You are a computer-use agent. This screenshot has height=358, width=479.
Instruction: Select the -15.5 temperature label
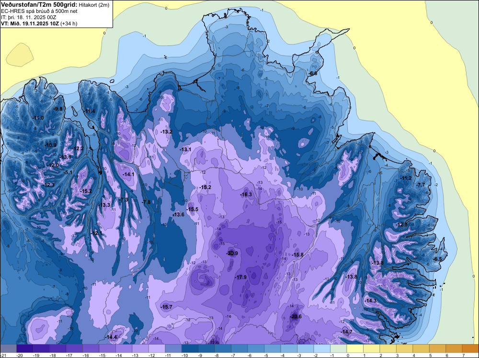coord(193,209)
